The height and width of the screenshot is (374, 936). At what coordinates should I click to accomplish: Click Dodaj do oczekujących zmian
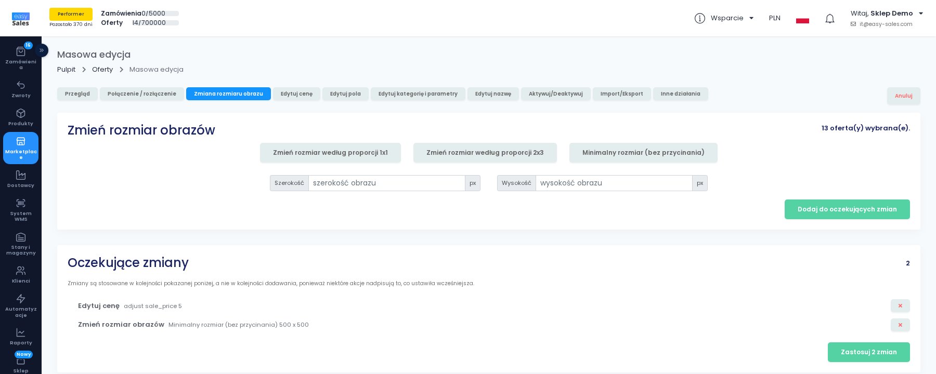pyautogui.click(x=847, y=209)
